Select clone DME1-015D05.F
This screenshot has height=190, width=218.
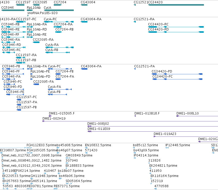(x=61, y=113)
